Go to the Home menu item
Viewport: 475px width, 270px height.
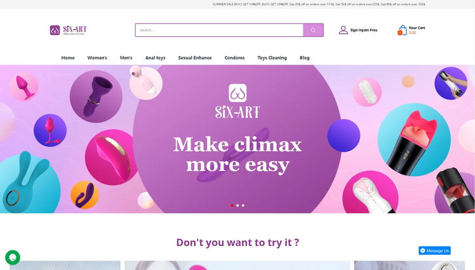tap(68, 58)
